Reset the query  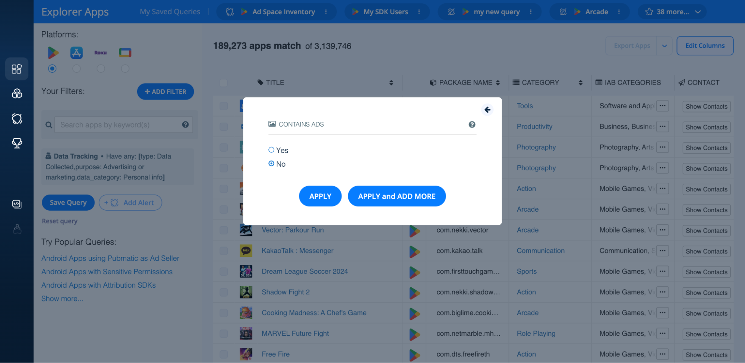[60, 221]
